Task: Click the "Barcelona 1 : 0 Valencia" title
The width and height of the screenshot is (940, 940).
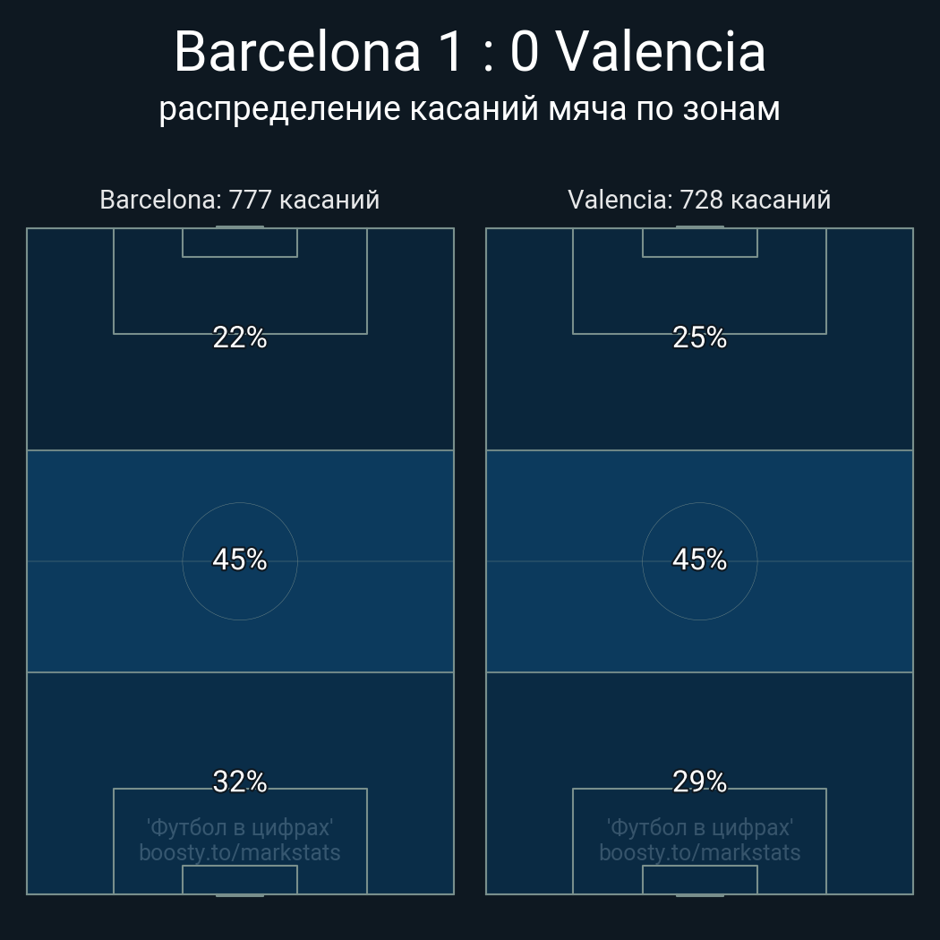Action: click(469, 52)
